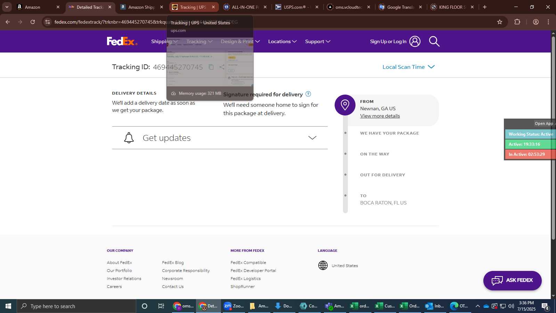Open a new browser tab
The height and width of the screenshot is (313, 556).
click(x=485, y=7)
